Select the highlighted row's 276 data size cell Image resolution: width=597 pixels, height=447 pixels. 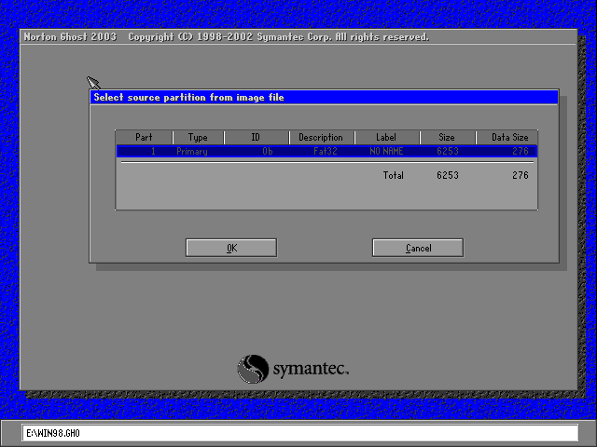[521, 151]
